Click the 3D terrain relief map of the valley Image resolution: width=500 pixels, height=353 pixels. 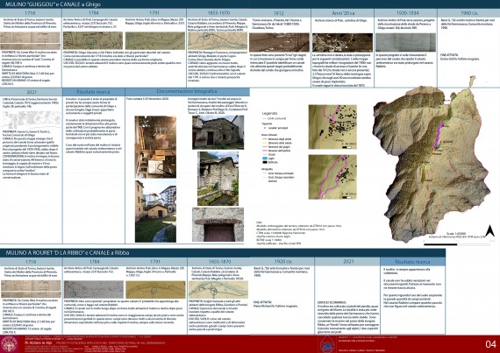click(431, 158)
